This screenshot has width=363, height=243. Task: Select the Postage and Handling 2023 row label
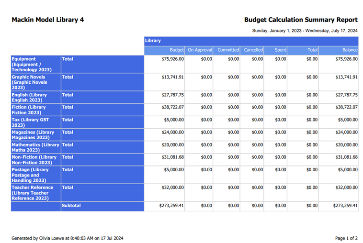tap(36, 175)
